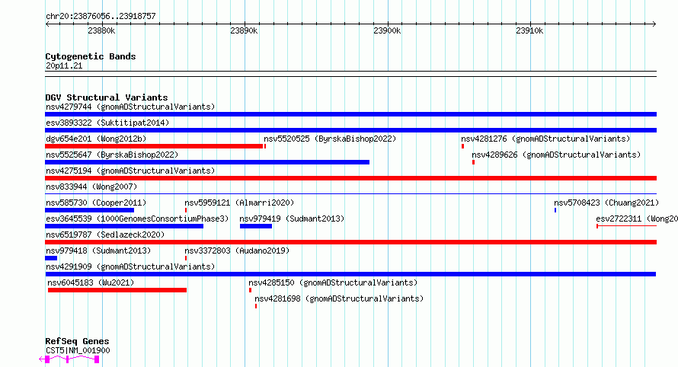The height and width of the screenshot is (367, 678).
Task: Click the red marker under nsv4281276
Action: [x=462, y=146]
